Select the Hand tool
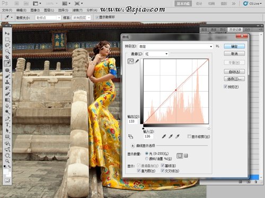The image size is (265, 198). pyautogui.click(x=7, y=155)
